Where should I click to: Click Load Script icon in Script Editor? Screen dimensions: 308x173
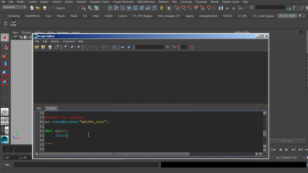37,47
